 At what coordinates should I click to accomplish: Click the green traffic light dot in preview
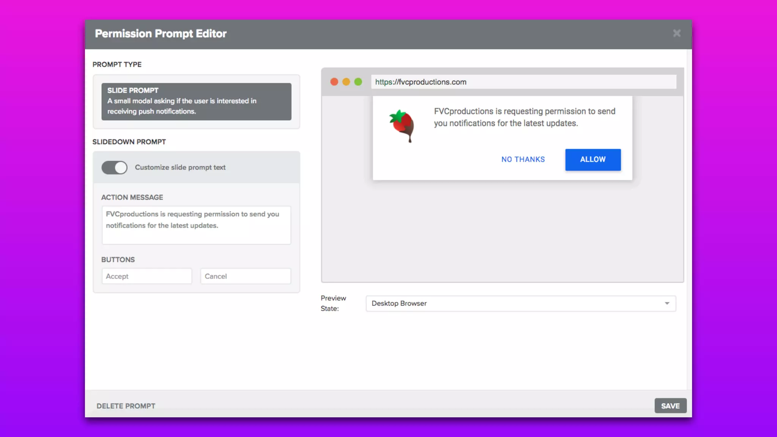click(x=358, y=82)
